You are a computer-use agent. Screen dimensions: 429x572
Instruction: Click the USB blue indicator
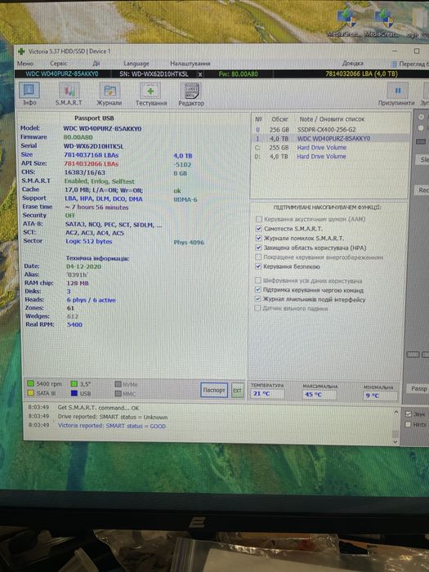74,393
